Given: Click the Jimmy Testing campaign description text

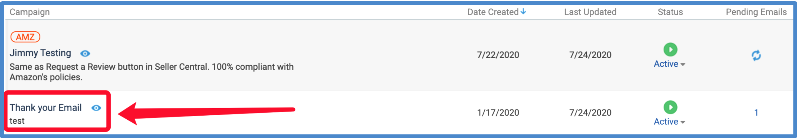Looking at the screenshot, I should click(x=152, y=72).
